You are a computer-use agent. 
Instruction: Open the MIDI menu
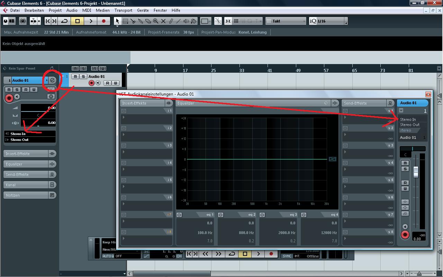coord(87,10)
